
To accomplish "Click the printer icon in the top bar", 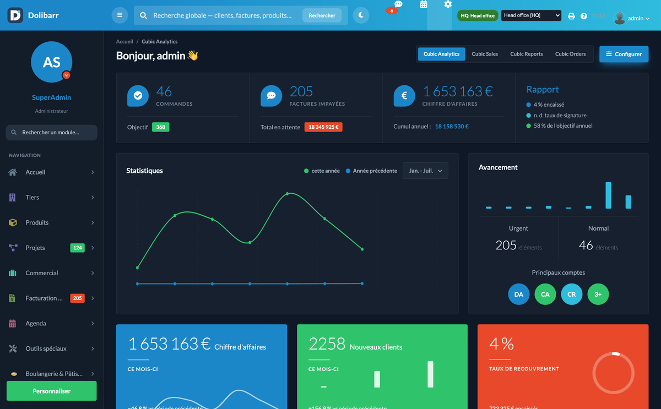I will coord(571,17).
